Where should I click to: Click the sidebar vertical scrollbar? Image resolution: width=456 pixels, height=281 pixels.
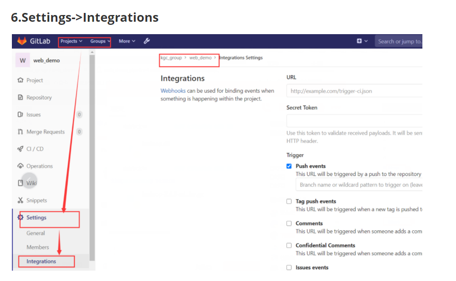pos(92,155)
